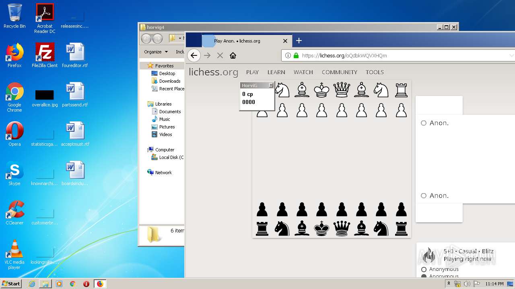Launch Internet Explorer from the taskbar
Image resolution: width=515 pixels, height=289 pixels.
[x=32, y=284]
